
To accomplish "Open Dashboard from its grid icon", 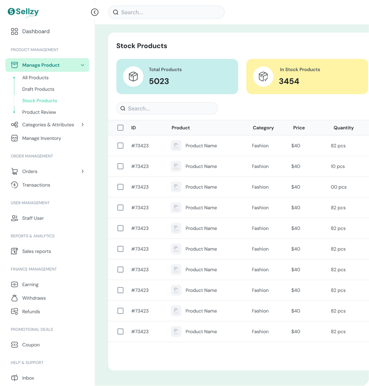I will (15, 31).
